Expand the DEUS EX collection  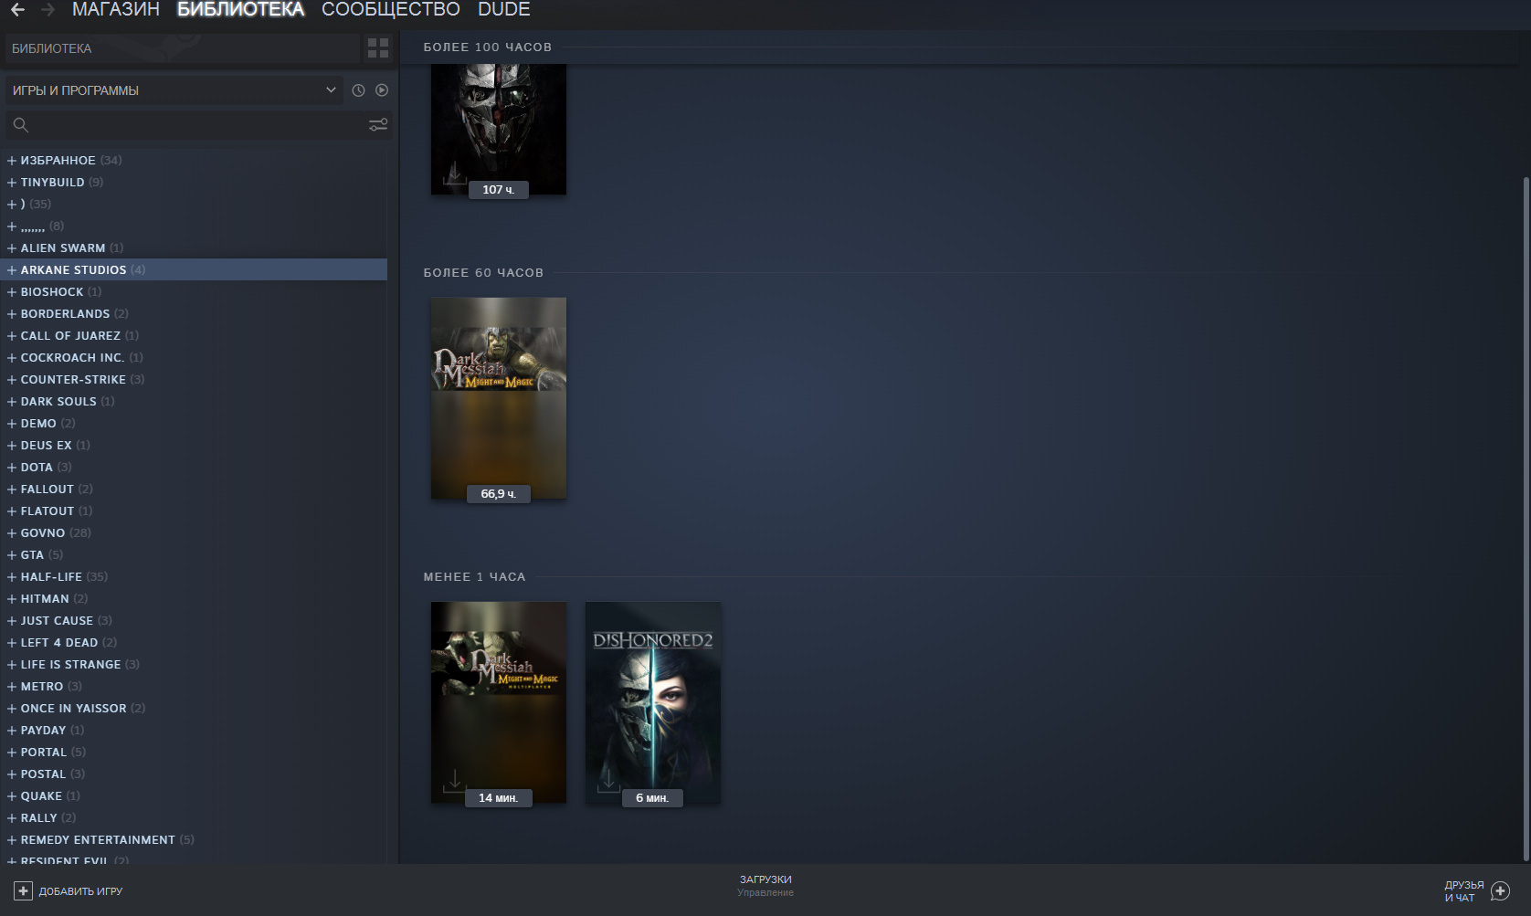(x=12, y=446)
